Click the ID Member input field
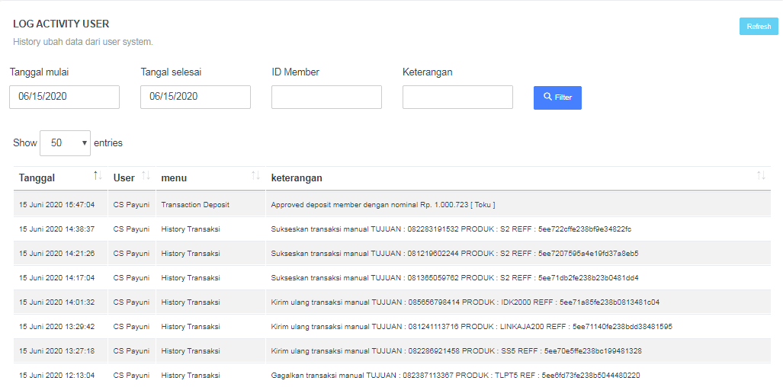This screenshot has width=783, height=387. 326,97
